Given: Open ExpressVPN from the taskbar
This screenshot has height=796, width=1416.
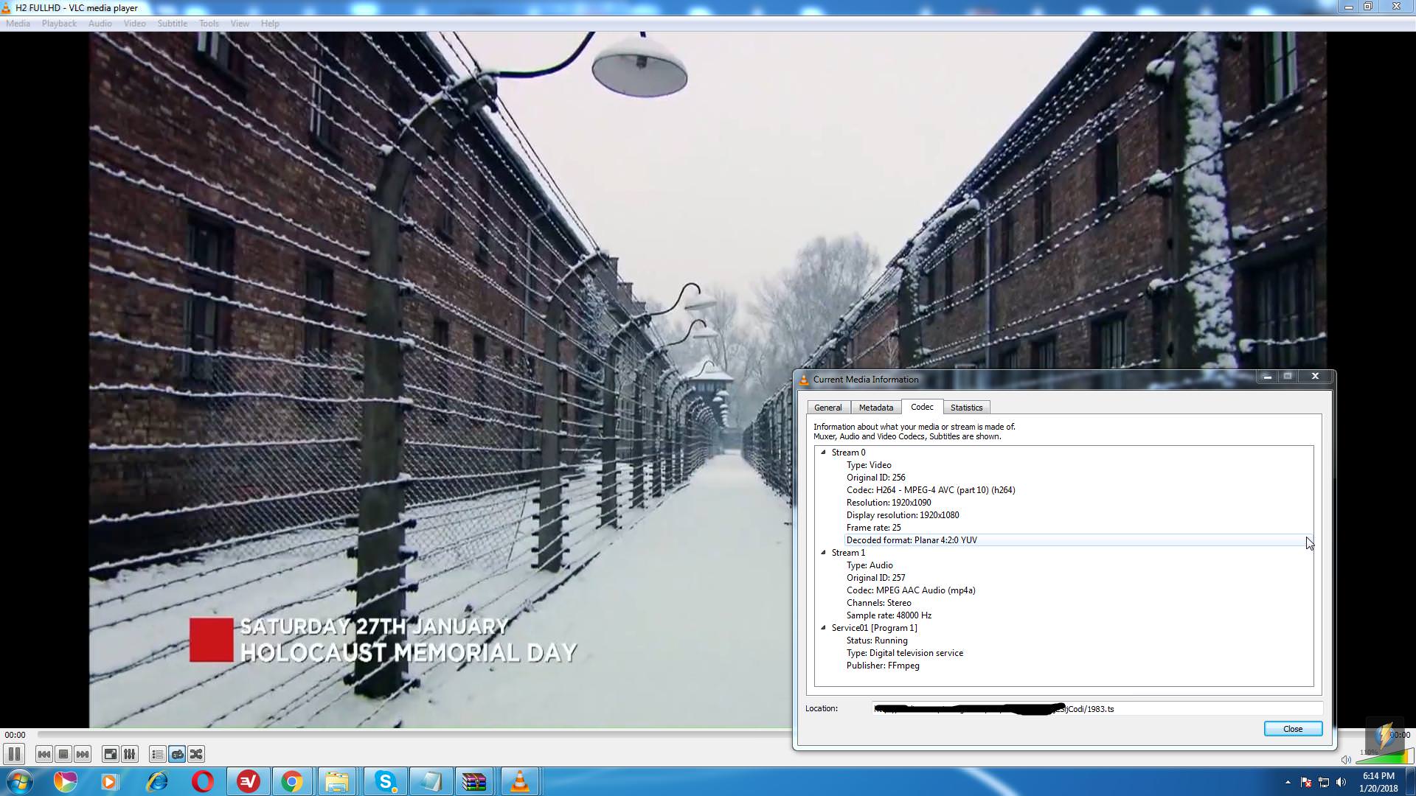Looking at the screenshot, I should pyautogui.click(x=248, y=781).
